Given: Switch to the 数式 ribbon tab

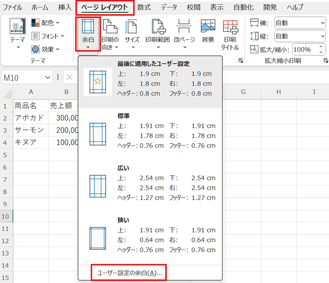Looking at the screenshot, I should tap(144, 7).
